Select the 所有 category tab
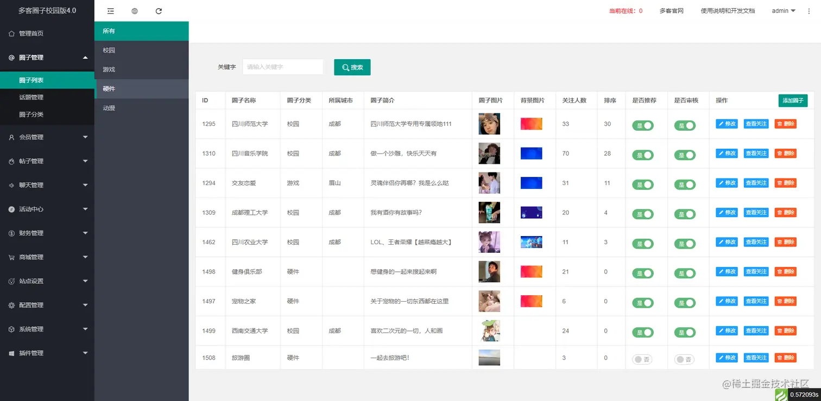 142,31
